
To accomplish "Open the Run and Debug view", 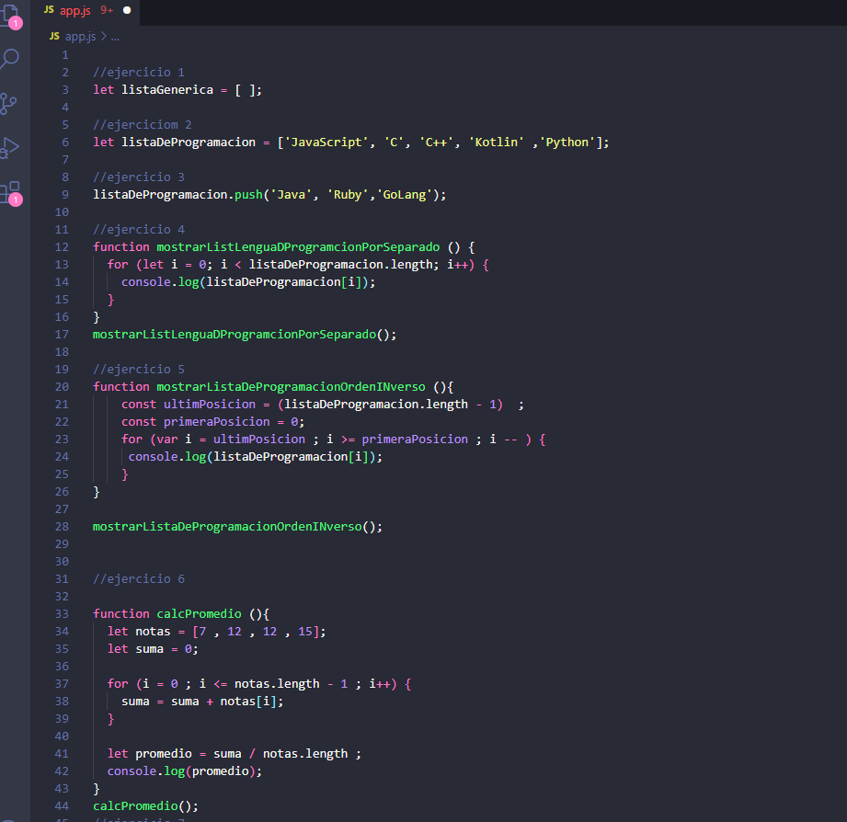I will (10, 147).
